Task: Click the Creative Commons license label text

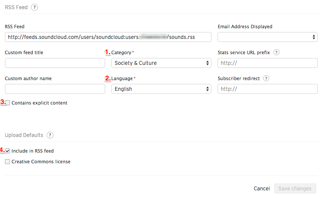Action: [x=41, y=162]
